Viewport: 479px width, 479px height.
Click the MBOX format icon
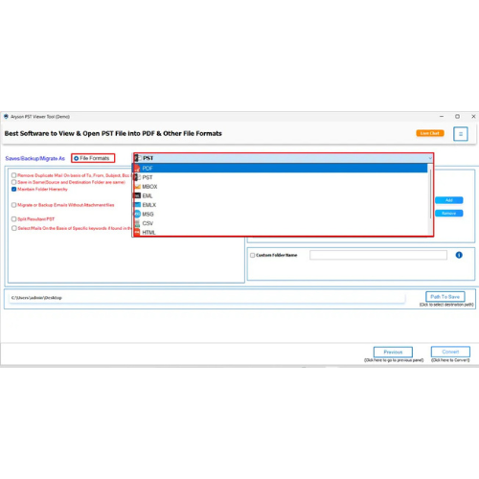point(137,187)
